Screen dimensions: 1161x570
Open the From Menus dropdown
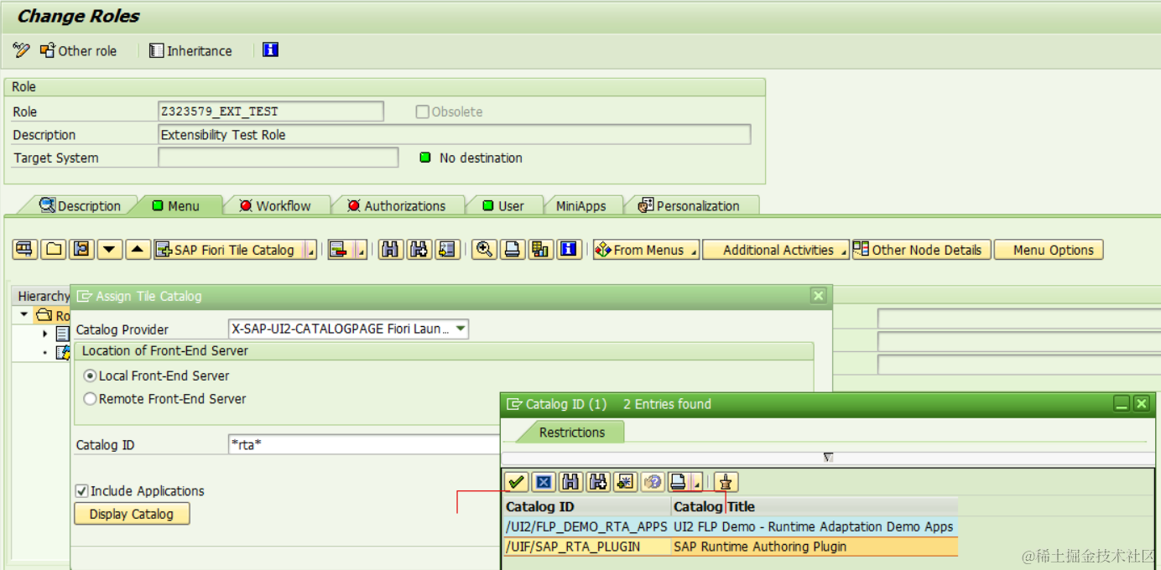coord(646,250)
